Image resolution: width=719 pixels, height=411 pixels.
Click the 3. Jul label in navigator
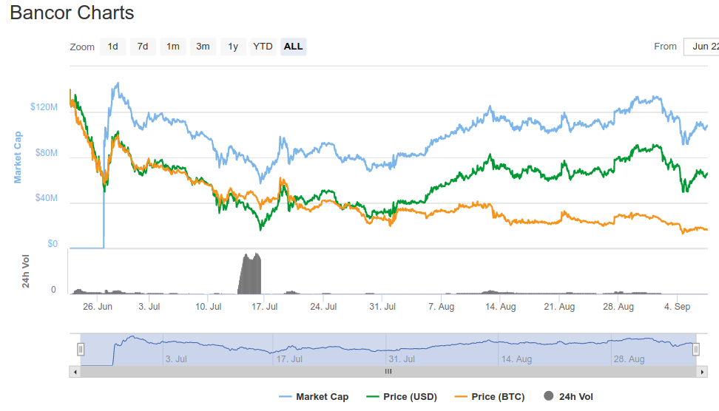(176, 359)
